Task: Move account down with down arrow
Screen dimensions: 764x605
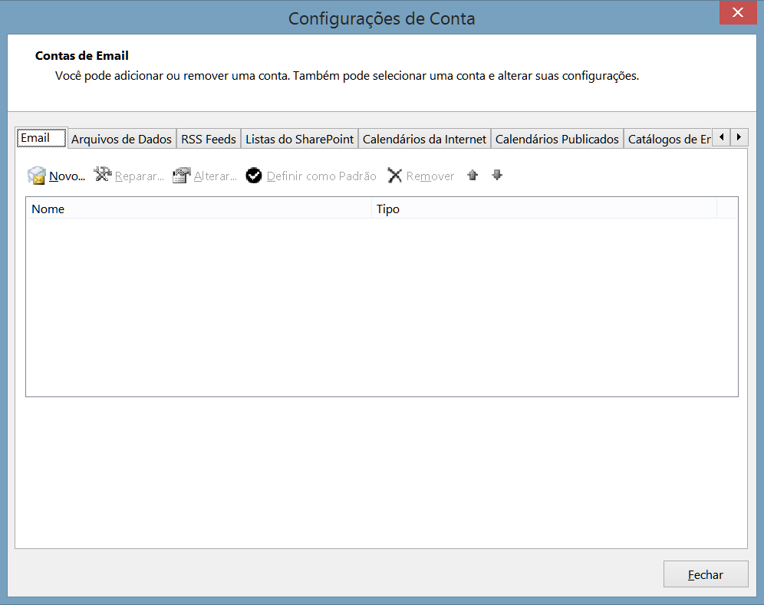Action: [x=497, y=176]
